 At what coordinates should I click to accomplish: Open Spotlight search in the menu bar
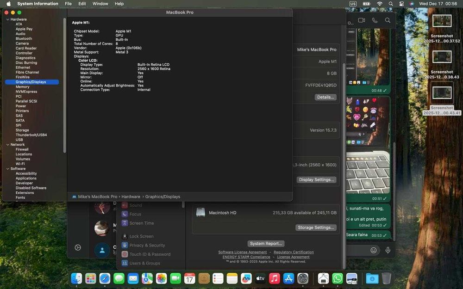391,4
